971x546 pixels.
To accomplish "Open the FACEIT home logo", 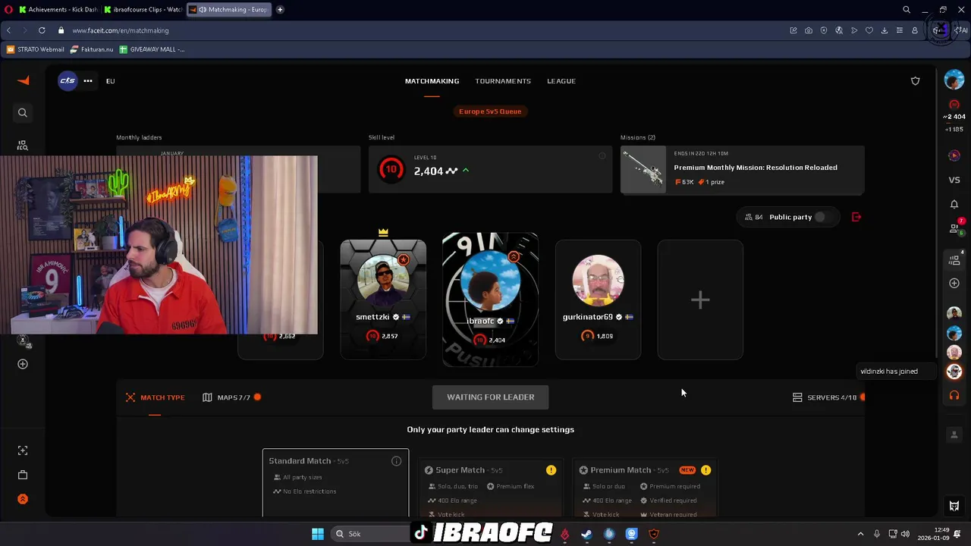I will pos(23,81).
